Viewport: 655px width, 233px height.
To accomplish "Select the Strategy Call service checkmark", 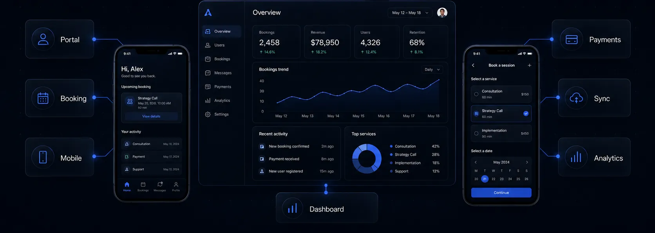I will coord(526,114).
